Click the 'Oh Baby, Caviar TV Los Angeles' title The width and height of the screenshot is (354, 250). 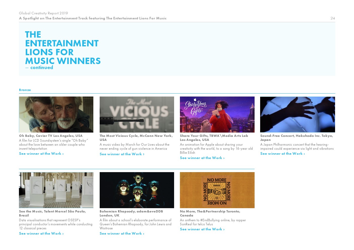51,136
